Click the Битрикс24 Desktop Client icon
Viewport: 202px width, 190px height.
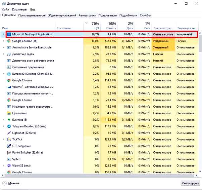pos(9,74)
